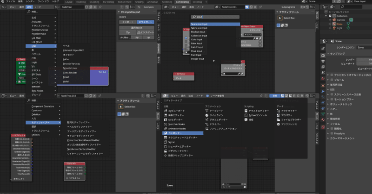The width and height of the screenshot is (372, 194).
Task: Open the tool settings tab icon in properties
Action: pyautogui.click(x=323, y=48)
